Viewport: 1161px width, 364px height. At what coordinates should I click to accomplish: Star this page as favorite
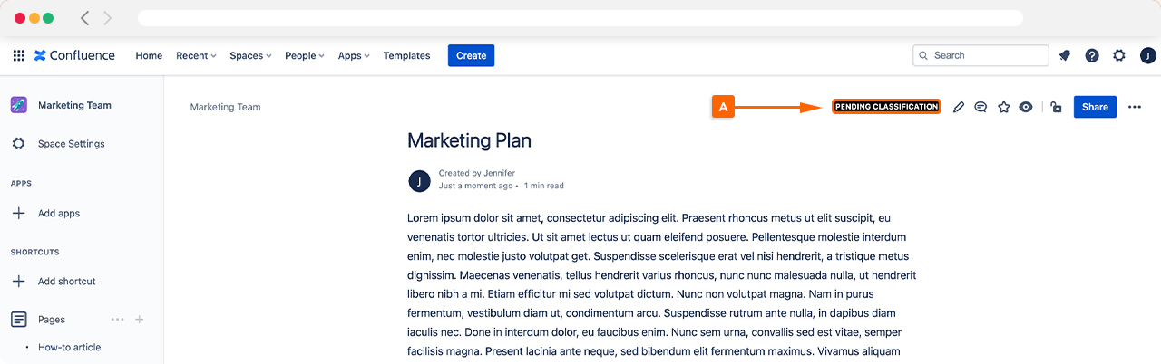[1003, 107]
